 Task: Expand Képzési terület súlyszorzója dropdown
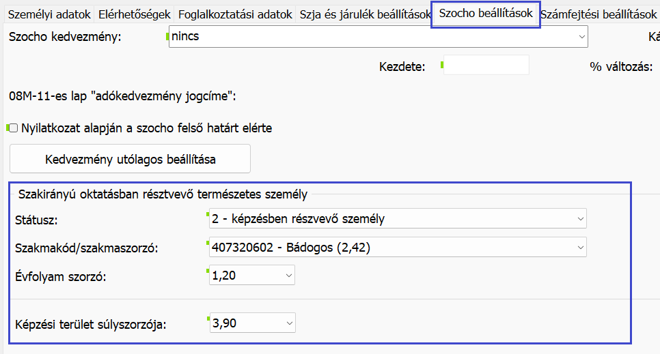tap(251, 323)
